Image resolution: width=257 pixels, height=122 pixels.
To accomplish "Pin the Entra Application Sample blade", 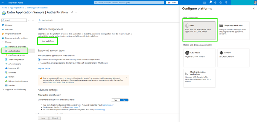I will click(x=72, y=12).
